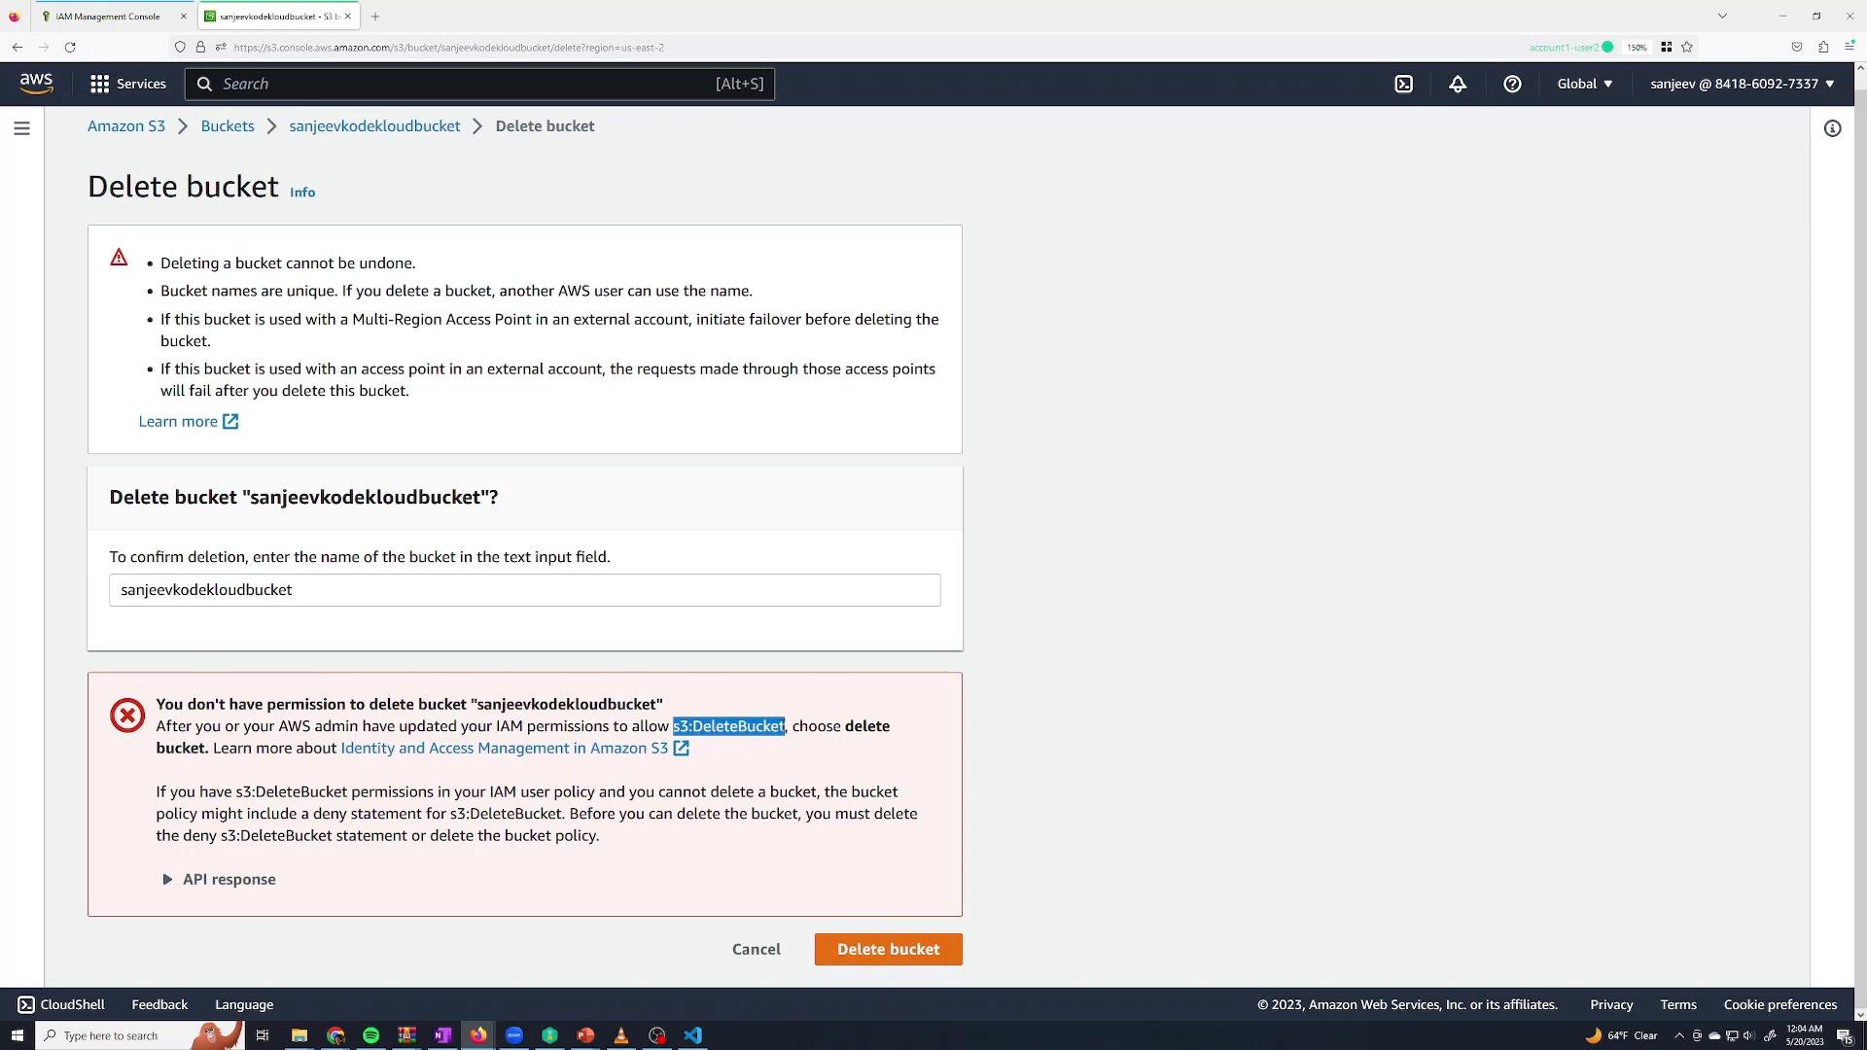Open the Language footer option
This screenshot has height=1050, width=1867.
pos(244,1005)
